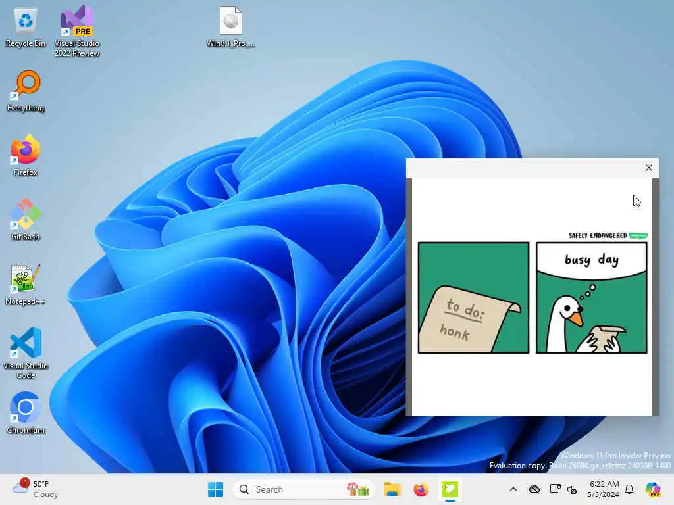Click the cloud sync tray icon
The height and width of the screenshot is (505, 674).
[534, 489]
